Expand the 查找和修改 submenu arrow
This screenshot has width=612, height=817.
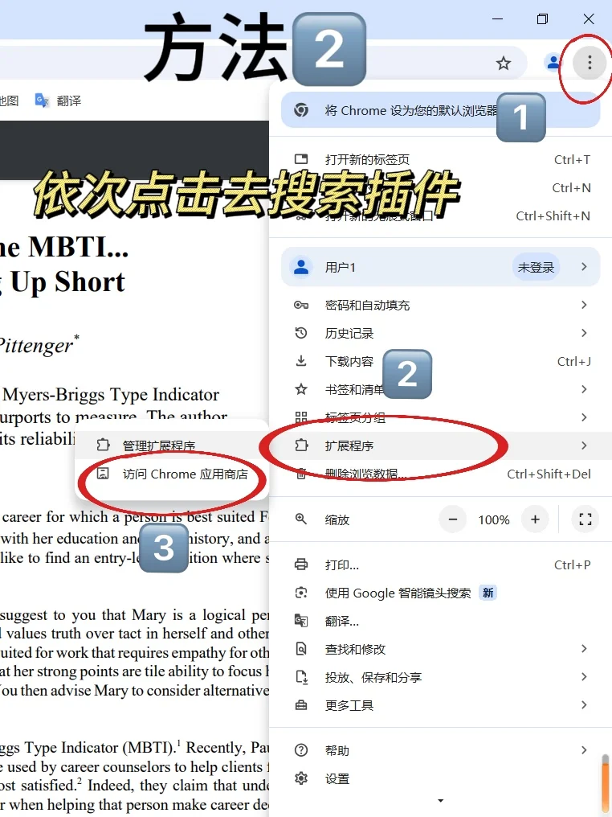584,649
